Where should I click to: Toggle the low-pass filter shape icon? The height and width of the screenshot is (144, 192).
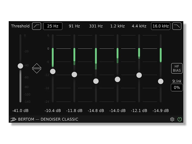(177, 26)
